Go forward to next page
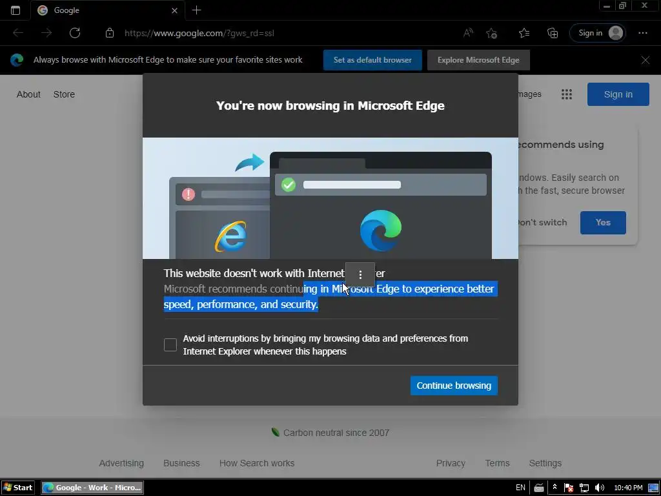Screen dimensions: 661x496 pos(46,33)
